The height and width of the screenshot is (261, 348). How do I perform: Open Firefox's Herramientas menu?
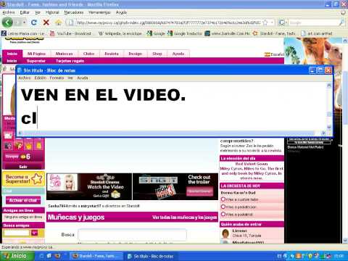coord(99,12)
